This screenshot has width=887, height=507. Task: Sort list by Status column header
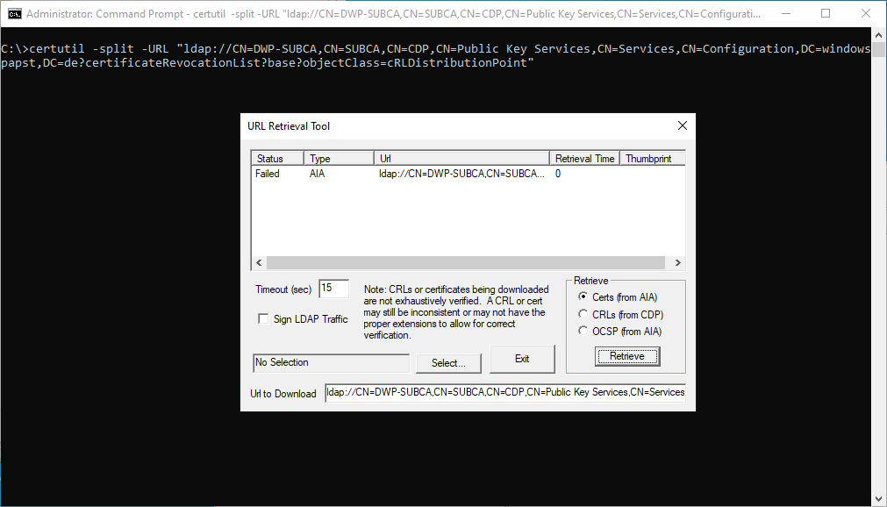277,159
